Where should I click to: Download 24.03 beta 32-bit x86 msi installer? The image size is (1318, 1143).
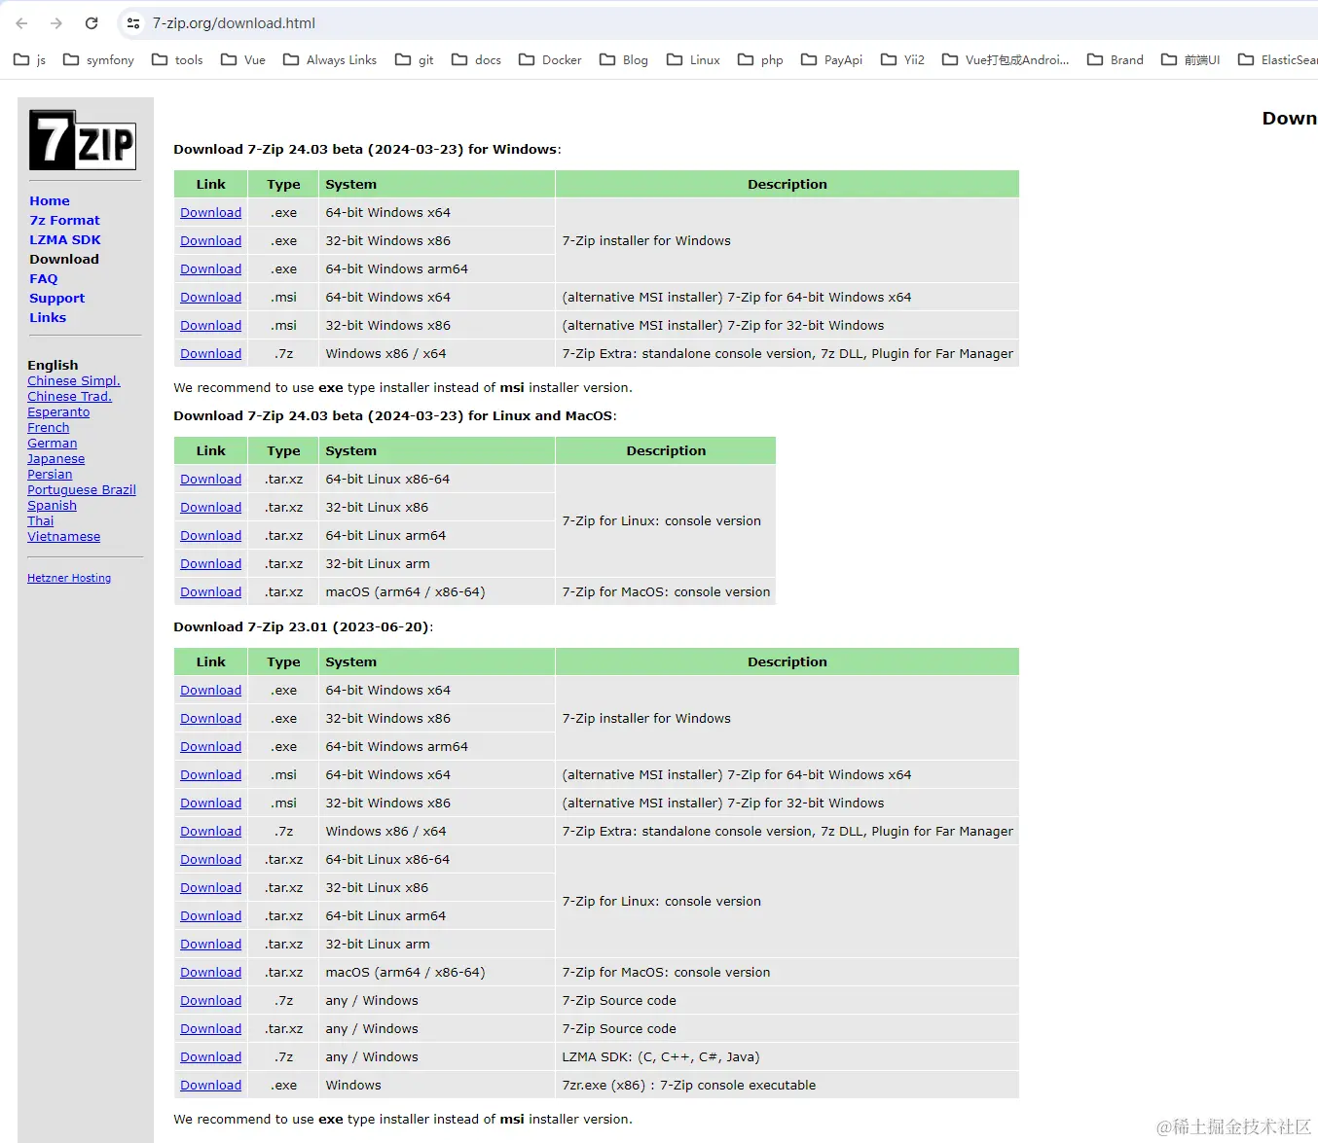[x=210, y=325]
